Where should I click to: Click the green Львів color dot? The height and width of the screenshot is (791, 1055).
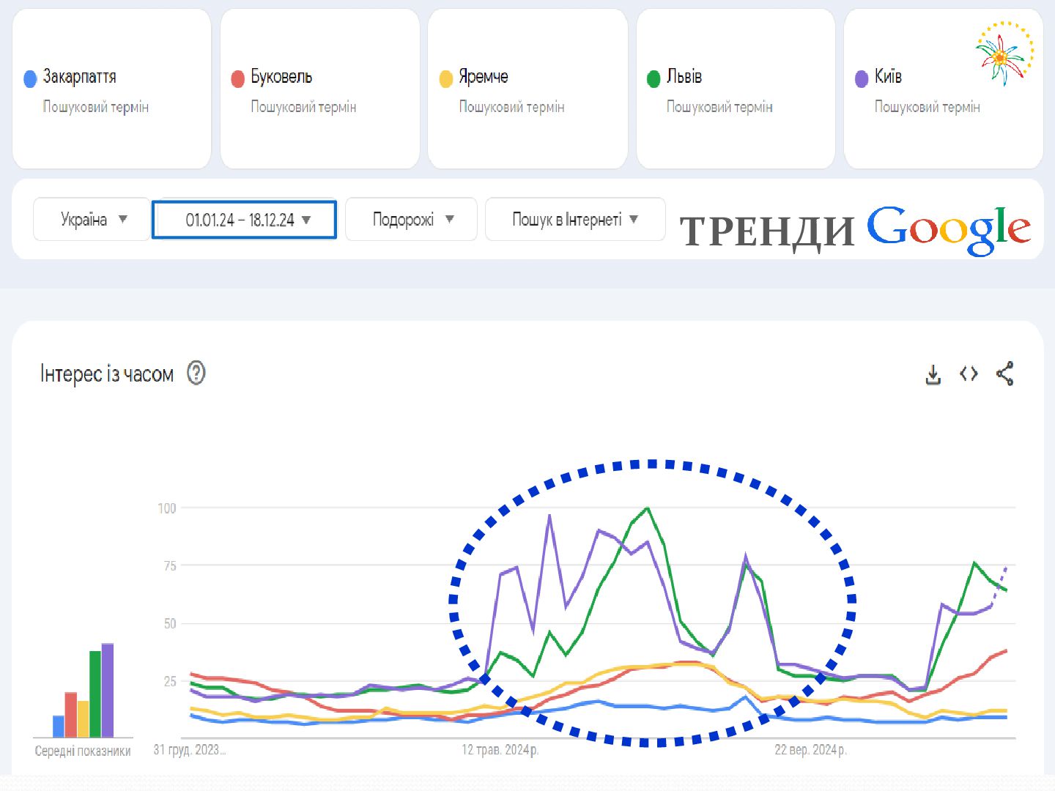pos(654,79)
